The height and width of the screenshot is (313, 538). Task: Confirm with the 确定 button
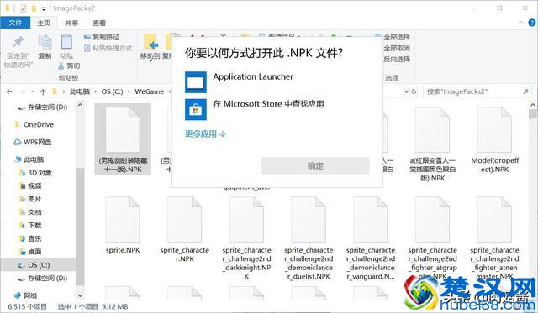[x=315, y=166]
